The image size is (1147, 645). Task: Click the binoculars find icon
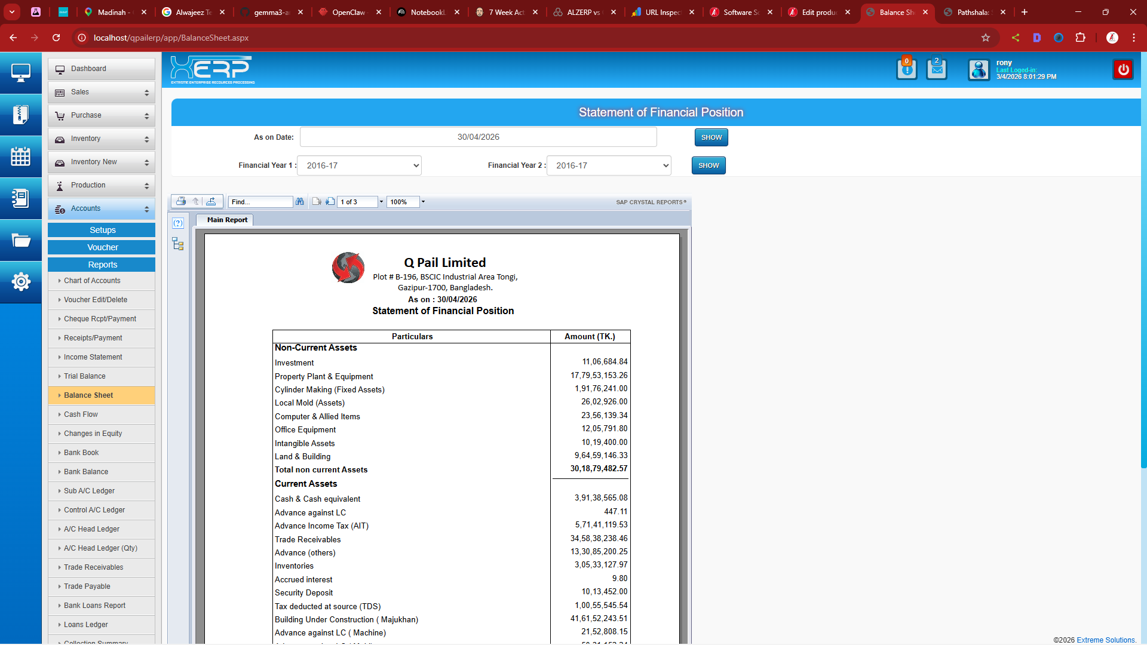300,202
